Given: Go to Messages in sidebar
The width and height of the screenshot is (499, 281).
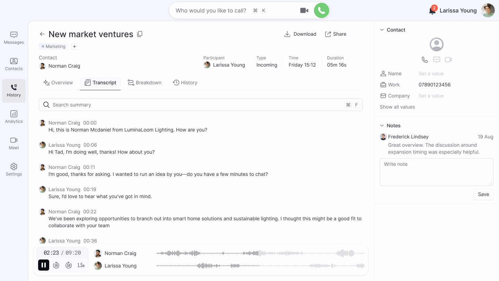Looking at the screenshot, I should click(14, 38).
